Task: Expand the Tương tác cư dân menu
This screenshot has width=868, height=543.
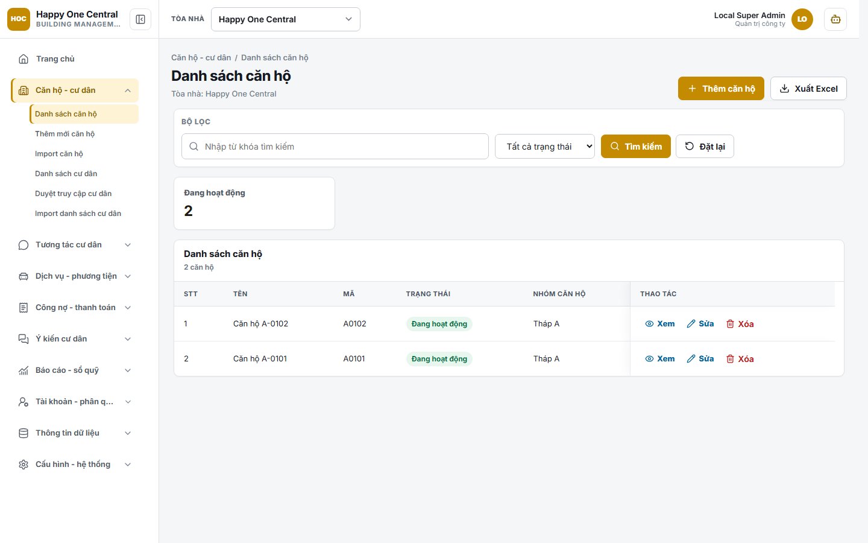Action: (x=75, y=245)
